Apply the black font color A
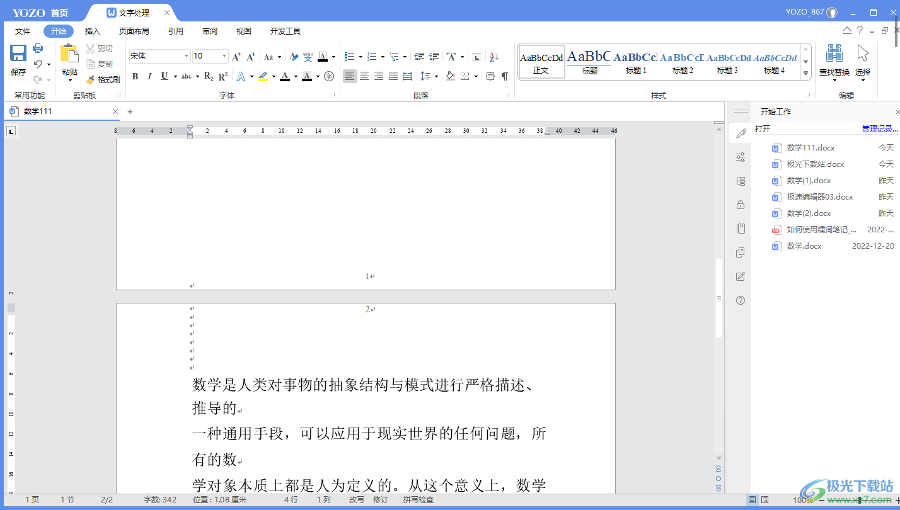900x510 pixels. tap(285, 76)
